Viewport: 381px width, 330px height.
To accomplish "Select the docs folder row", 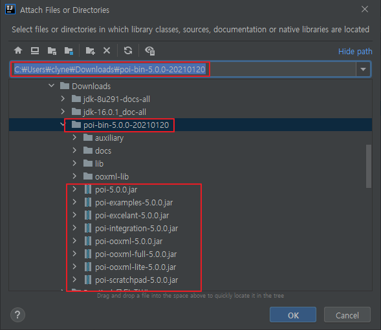I will 190,150.
